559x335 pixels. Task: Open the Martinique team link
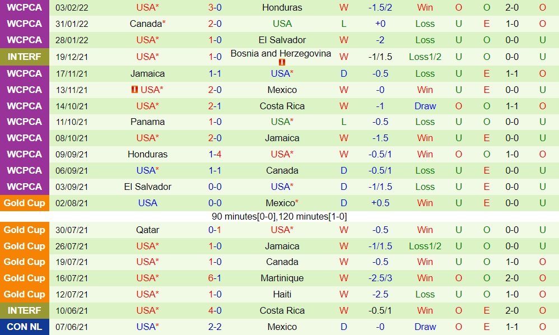tap(282, 278)
